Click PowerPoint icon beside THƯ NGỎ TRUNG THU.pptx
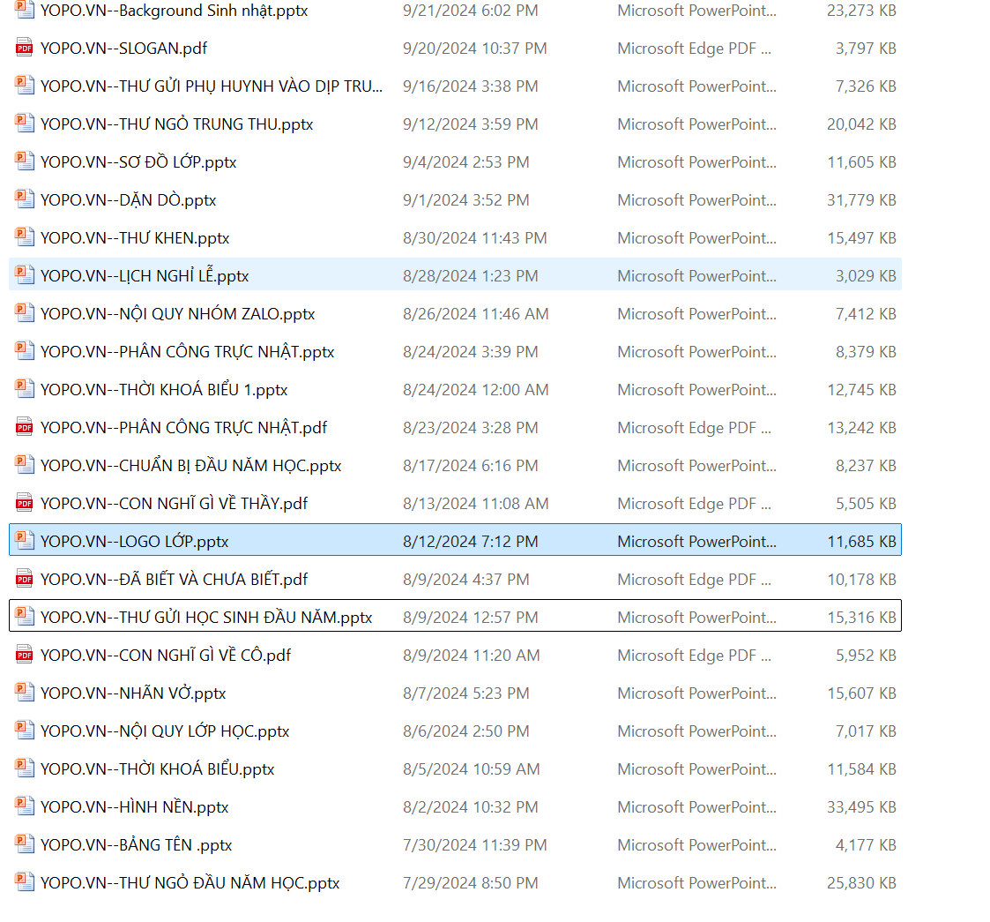Screen dimensions: 990x922 [x=25, y=124]
